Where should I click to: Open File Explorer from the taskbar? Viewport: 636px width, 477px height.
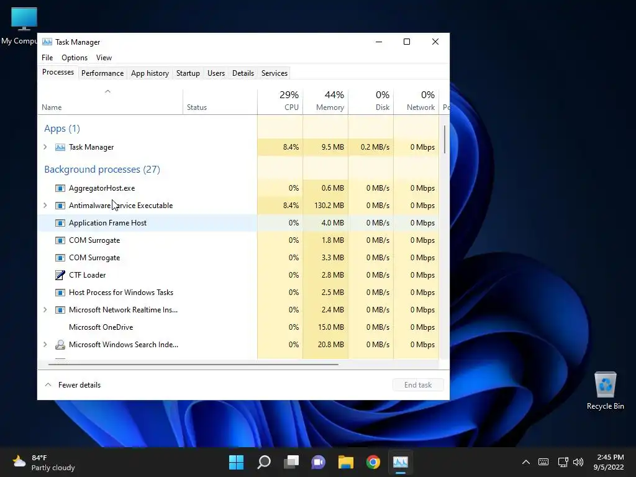[345, 462]
